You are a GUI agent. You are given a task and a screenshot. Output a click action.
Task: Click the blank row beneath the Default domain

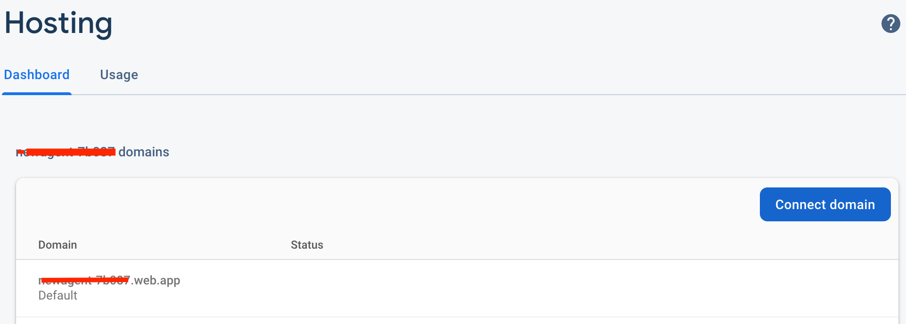pos(457,321)
